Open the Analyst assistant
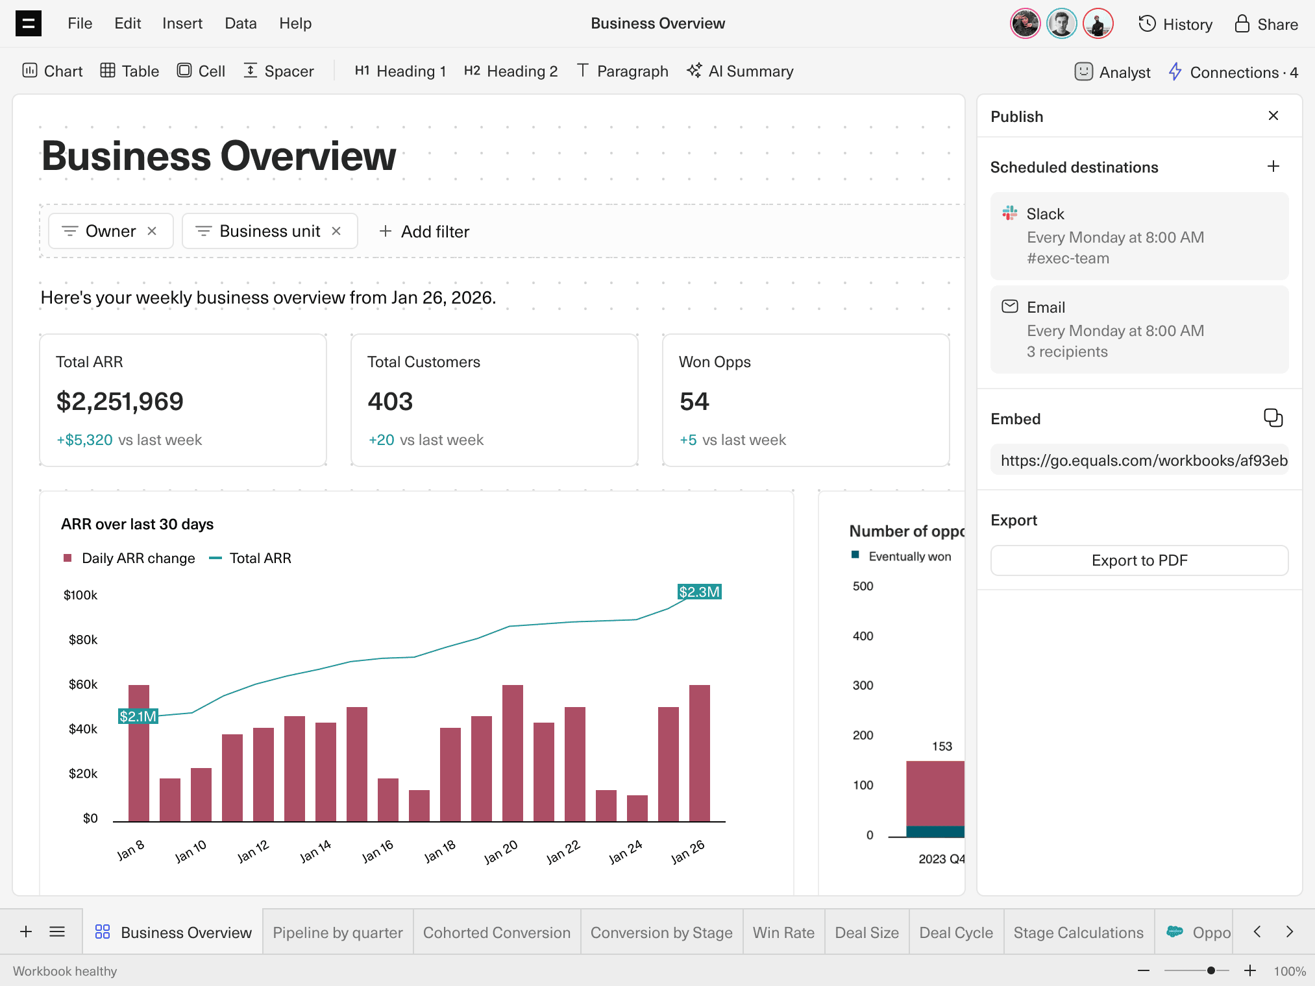 click(x=1111, y=72)
